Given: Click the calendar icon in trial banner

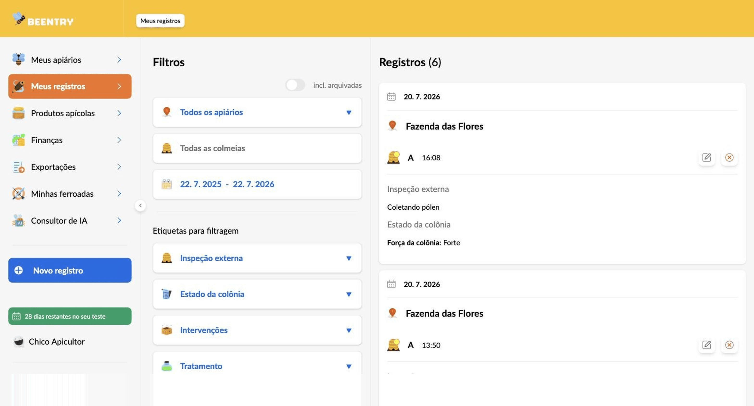Looking at the screenshot, I should (x=16, y=316).
